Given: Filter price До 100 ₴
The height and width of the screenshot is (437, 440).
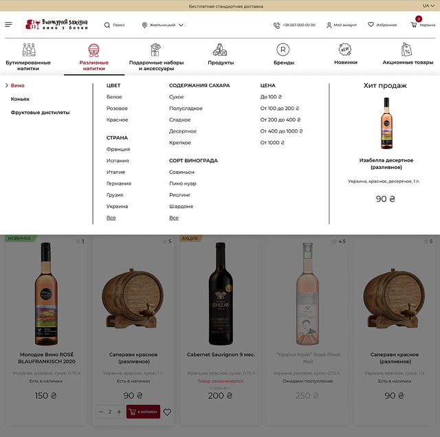Looking at the screenshot, I should click(x=271, y=97).
